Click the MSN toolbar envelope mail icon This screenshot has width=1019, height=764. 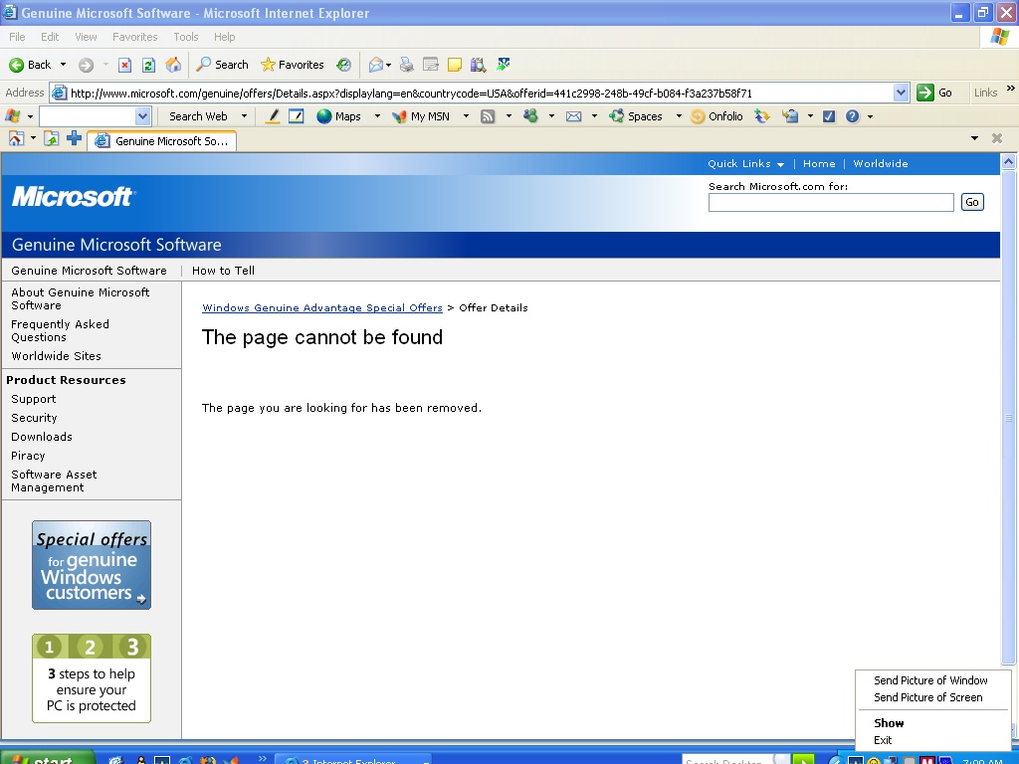tap(573, 116)
